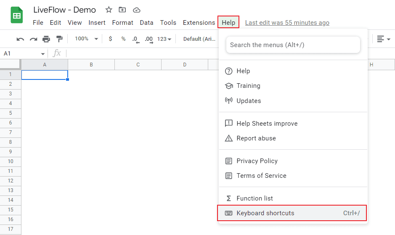Click the select-all corner box

(10, 64)
